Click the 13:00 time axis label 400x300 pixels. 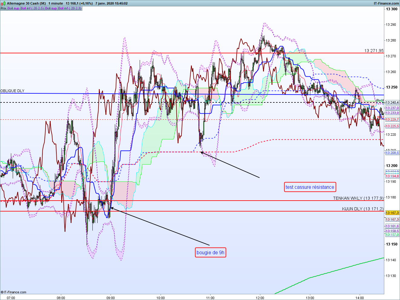tap(310, 298)
